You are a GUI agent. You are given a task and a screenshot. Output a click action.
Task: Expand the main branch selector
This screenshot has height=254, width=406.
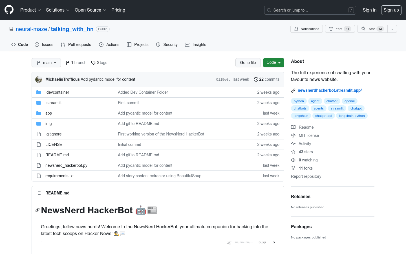pos(46,63)
